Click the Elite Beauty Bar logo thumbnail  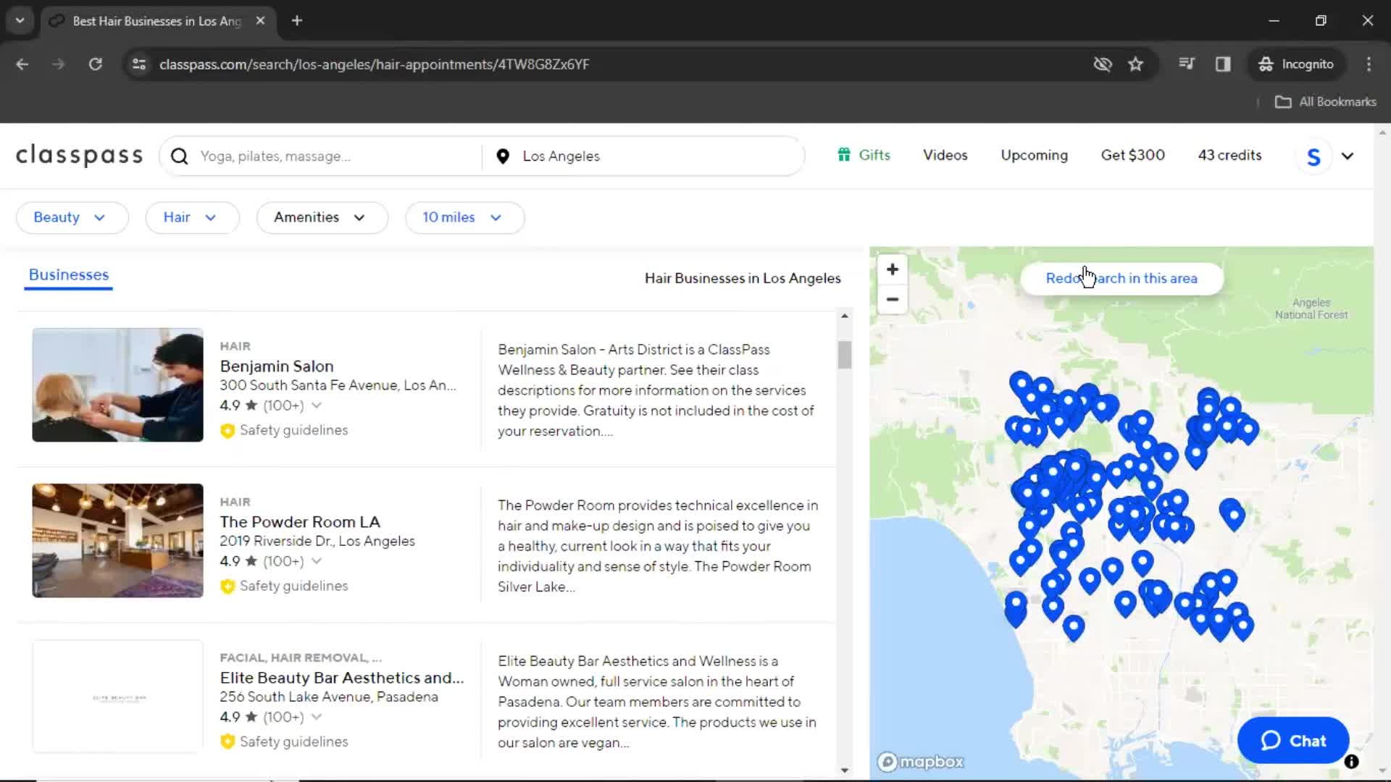(117, 697)
